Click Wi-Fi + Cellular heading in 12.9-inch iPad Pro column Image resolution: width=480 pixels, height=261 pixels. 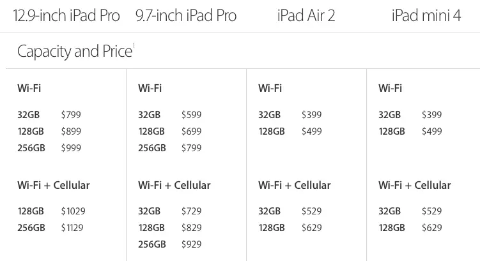click(x=54, y=186)
